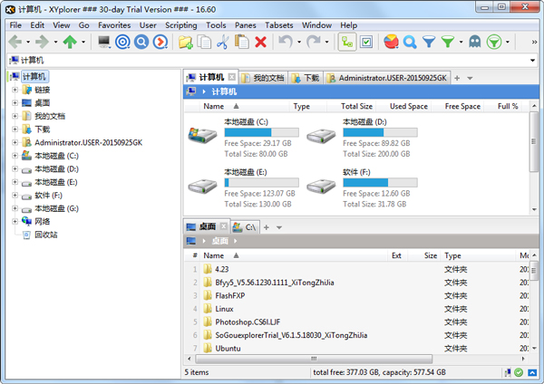Click the Paste clipboard icon
Viewport: 544px width, 384px height.
(242, 42)
